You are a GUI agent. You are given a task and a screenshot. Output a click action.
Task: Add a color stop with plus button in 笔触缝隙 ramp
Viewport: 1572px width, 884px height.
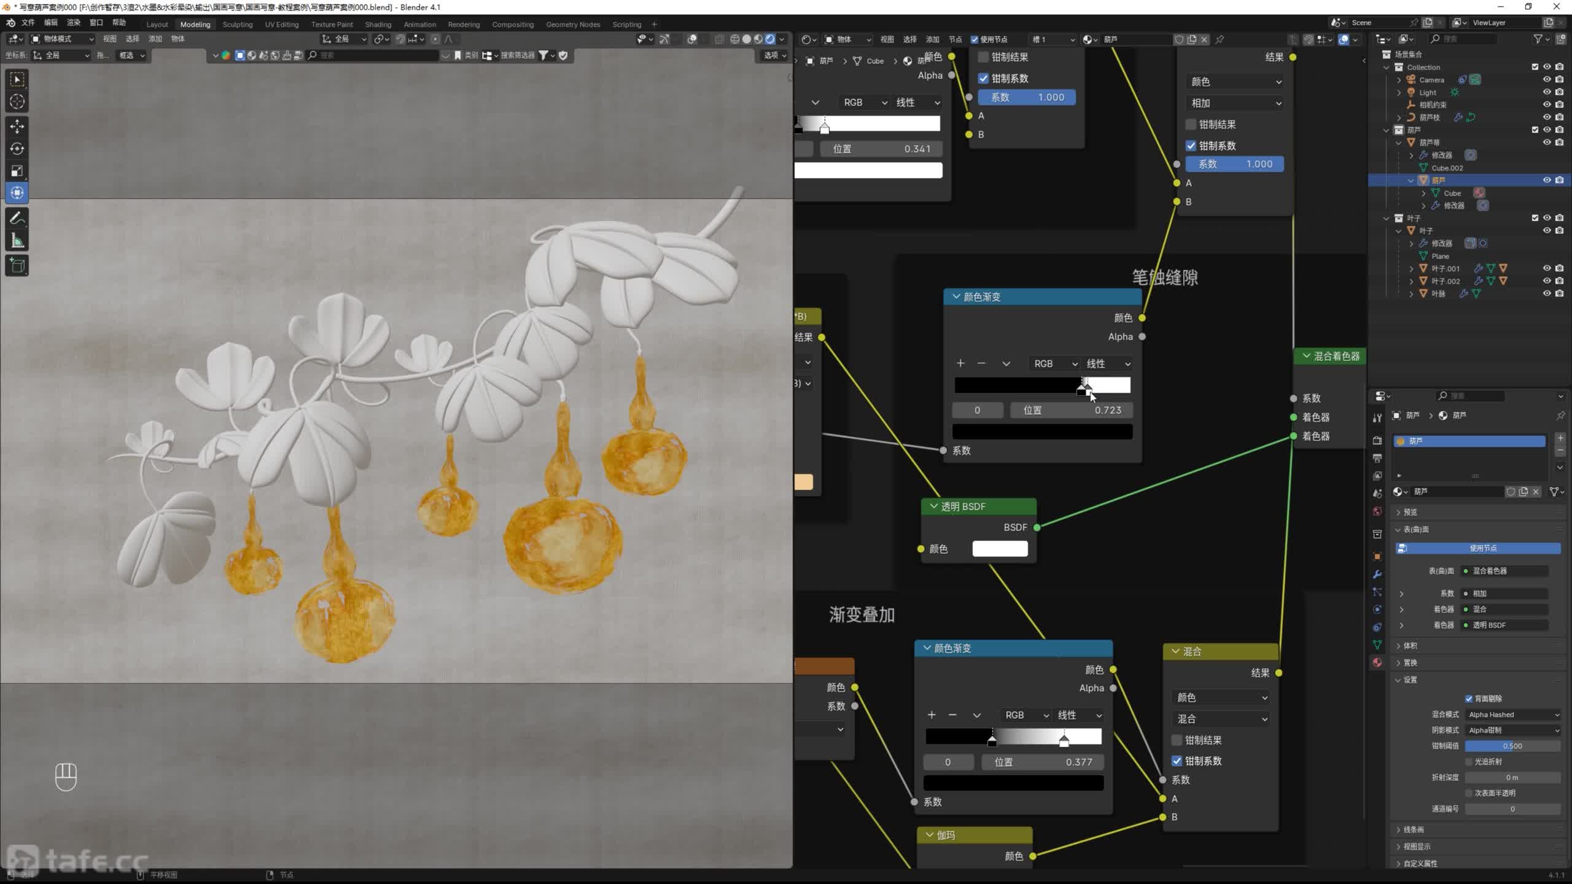960,363
